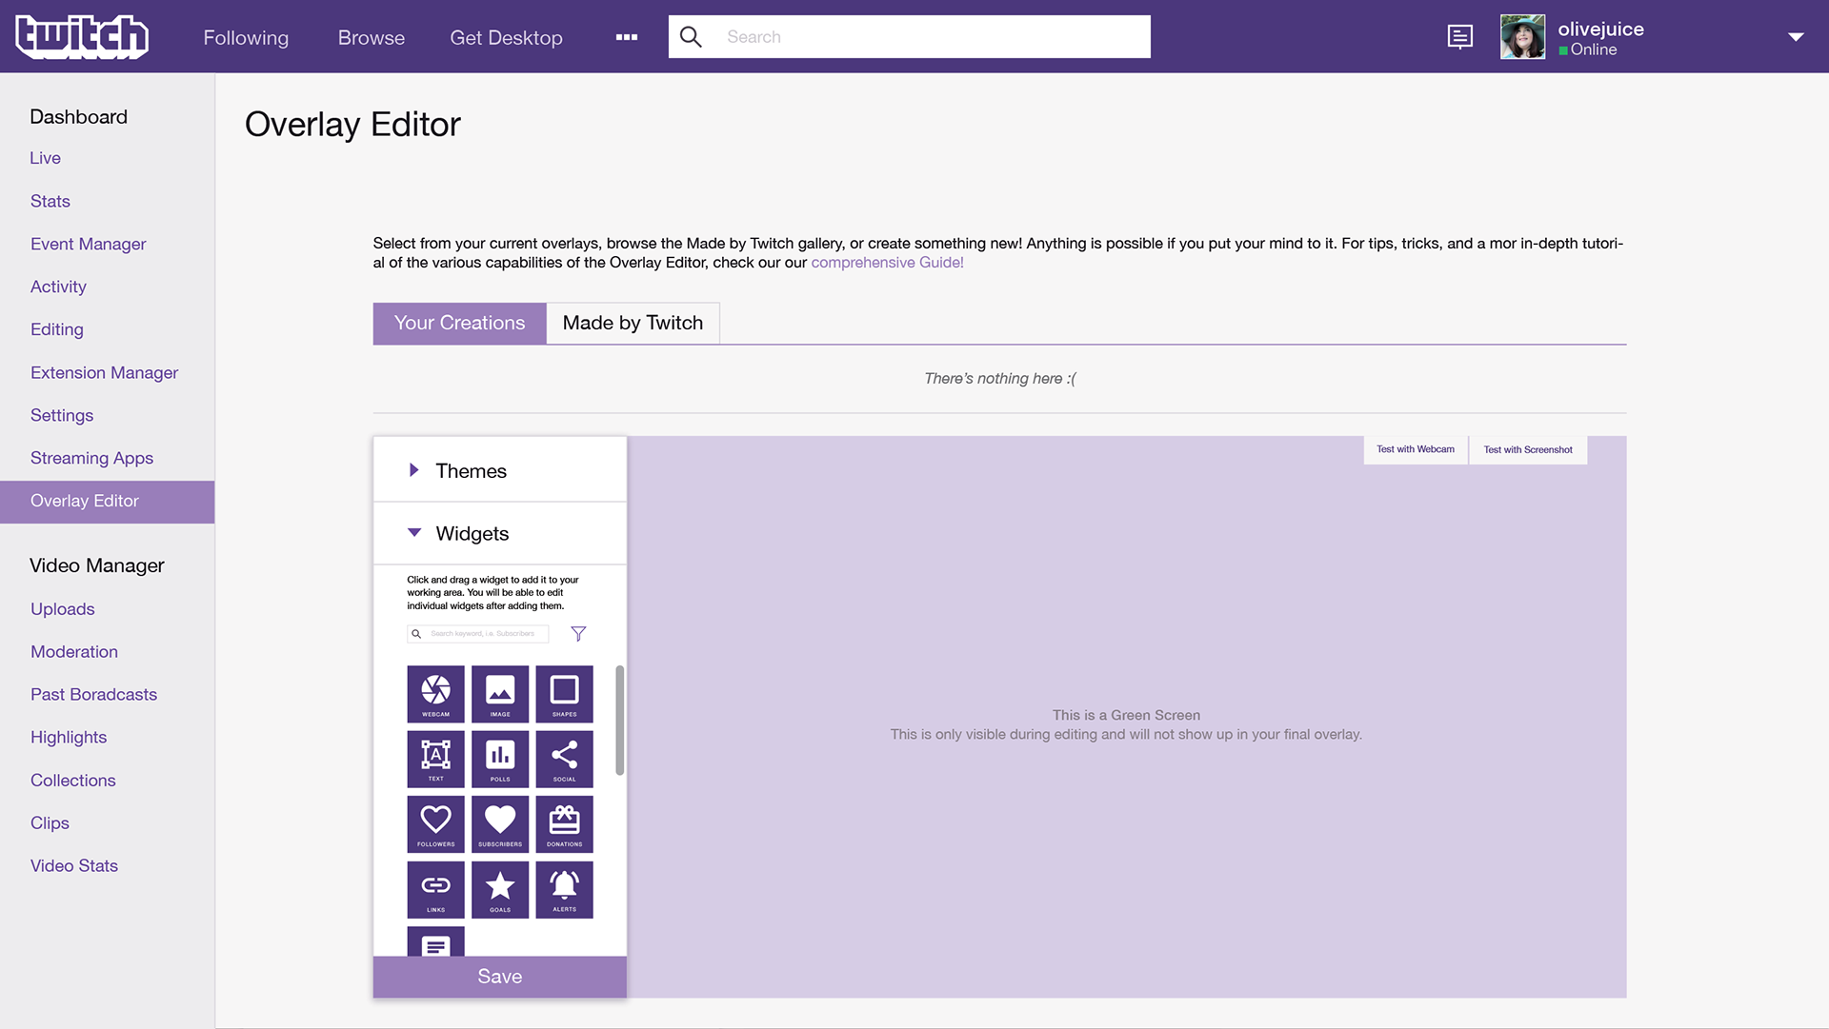
Task: Switch to Made by Twitch tab
Action: [633, 324]
